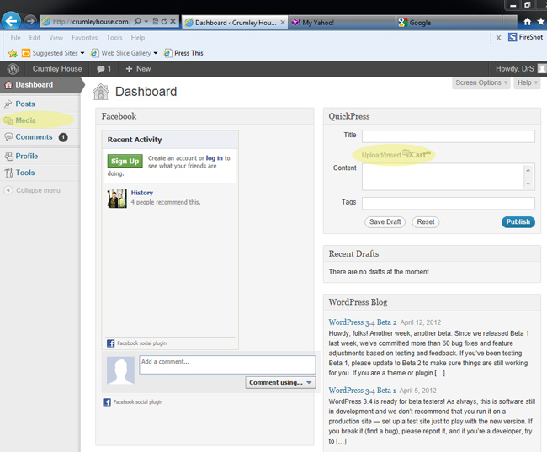Viewport: 547px width, 452px height.
Task: Switch to the My Yahoo! tab
Action: [342, 23]
